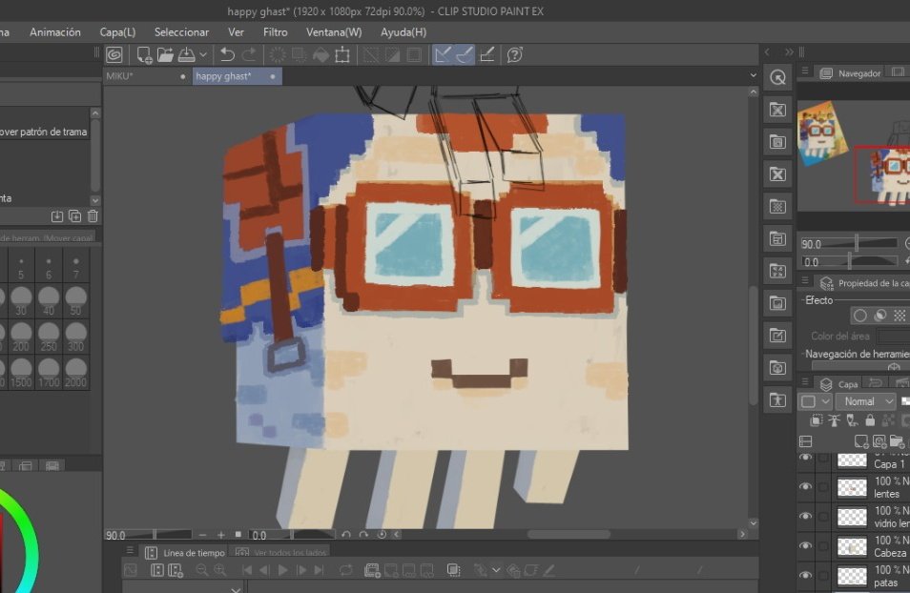This screenshot has height=593, width=910.
Task: Open the Animación menu
Action: click(55, 32)
